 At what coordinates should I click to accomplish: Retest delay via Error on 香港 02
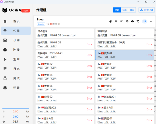tap(89, 66)
